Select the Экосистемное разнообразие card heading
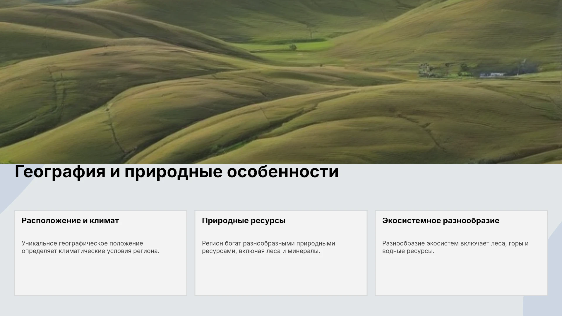 pos(441,221)
